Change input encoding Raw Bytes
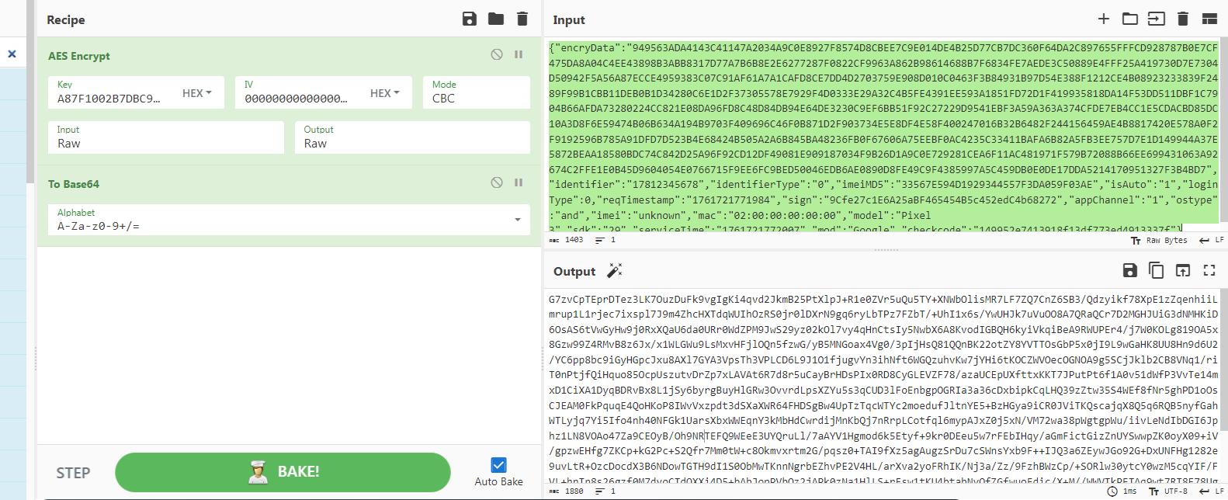This screenshot has height=500, width=1228. click(x=1159, y=241)
